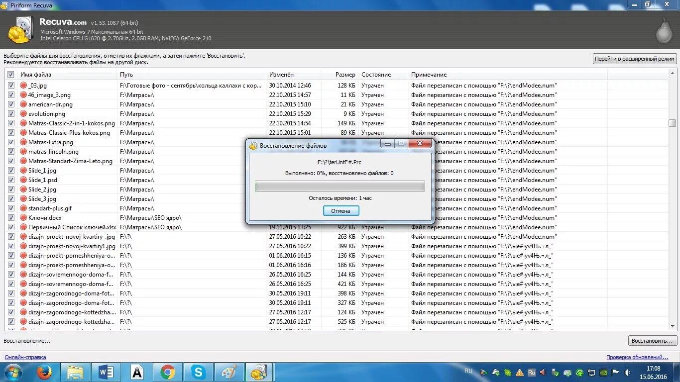Click the recovery progress bar in the dialog
This screenshot has height=382, width=680.
340,186
